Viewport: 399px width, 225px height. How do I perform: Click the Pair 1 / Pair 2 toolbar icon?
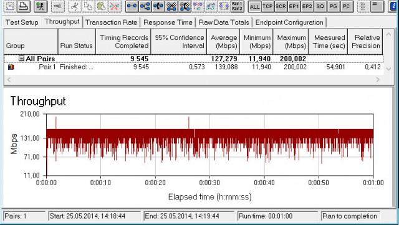point(237,7)
